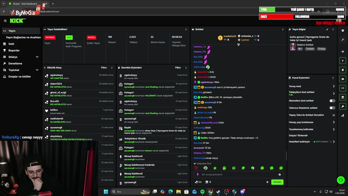
Task: Select Yayın in the sidebar
Action: pos(21,31)
